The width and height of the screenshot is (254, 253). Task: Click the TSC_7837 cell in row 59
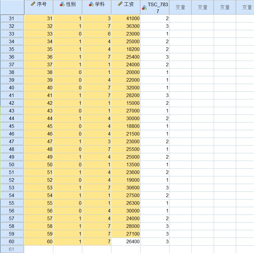tap(155, 234)
